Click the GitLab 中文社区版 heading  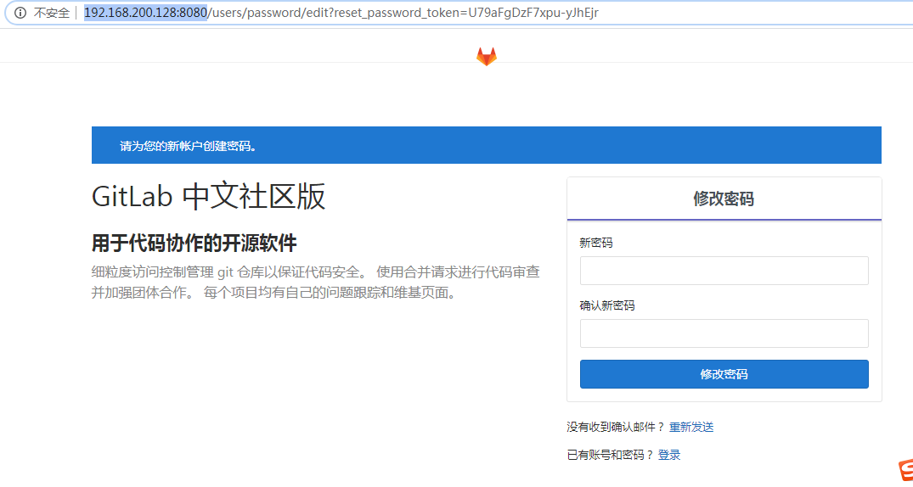coord(208,196)
